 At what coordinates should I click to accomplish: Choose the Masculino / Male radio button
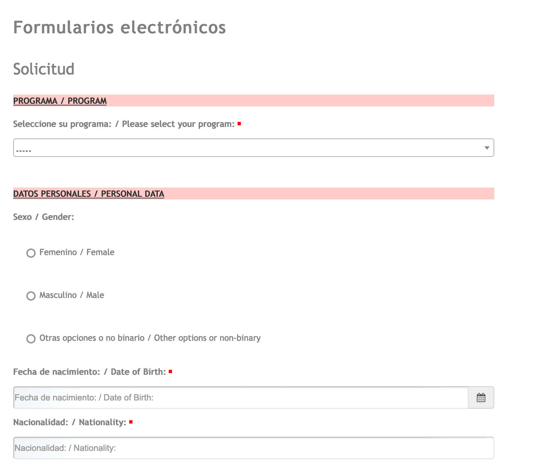point(31,296)
